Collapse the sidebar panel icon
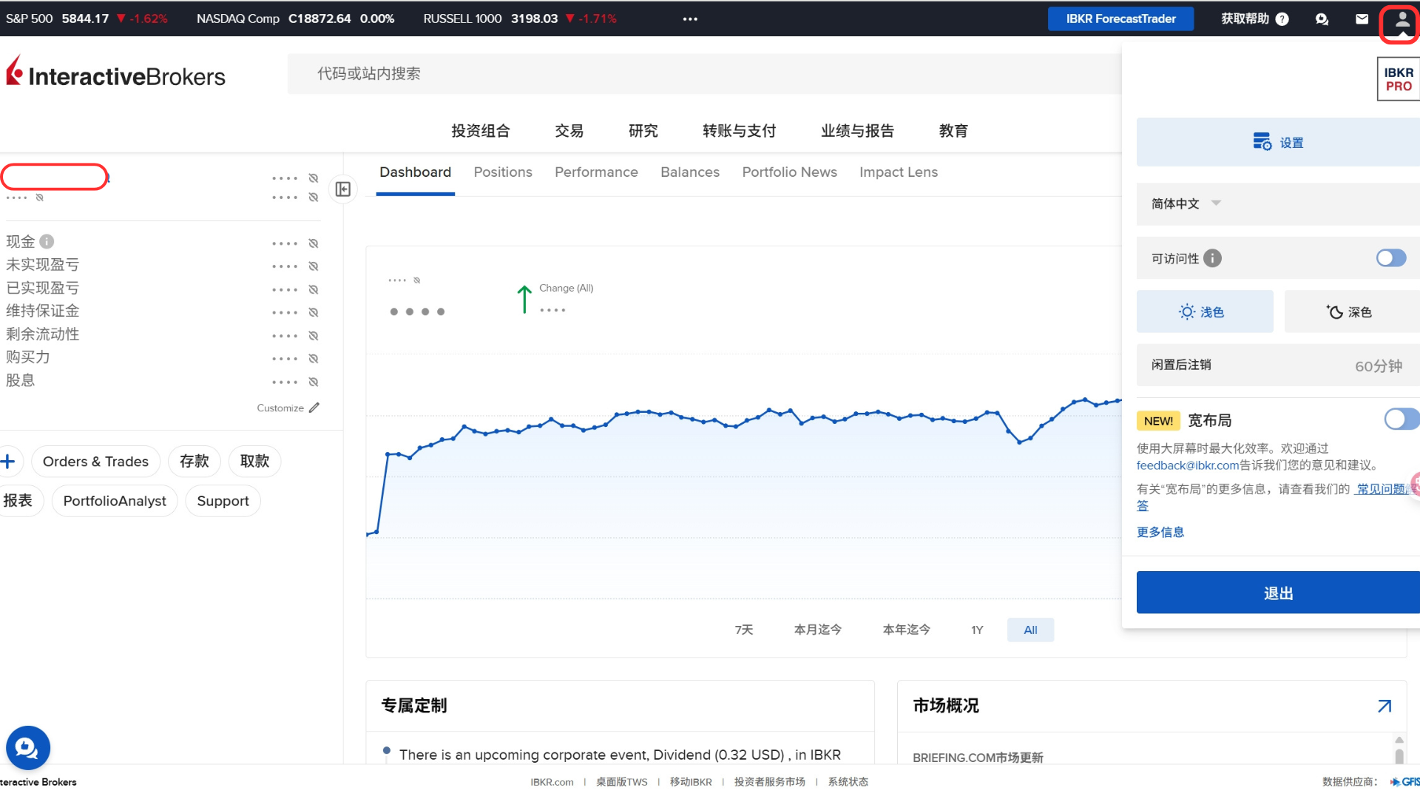Image resolution: width=1420 pixels, height=799 pixels. (x=343, y=189)
